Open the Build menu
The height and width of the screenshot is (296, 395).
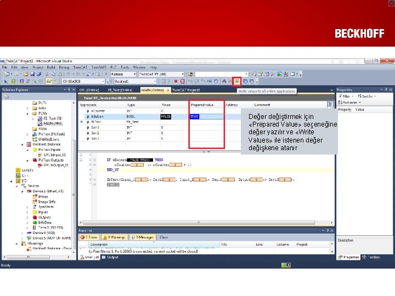tap(51, 67)
